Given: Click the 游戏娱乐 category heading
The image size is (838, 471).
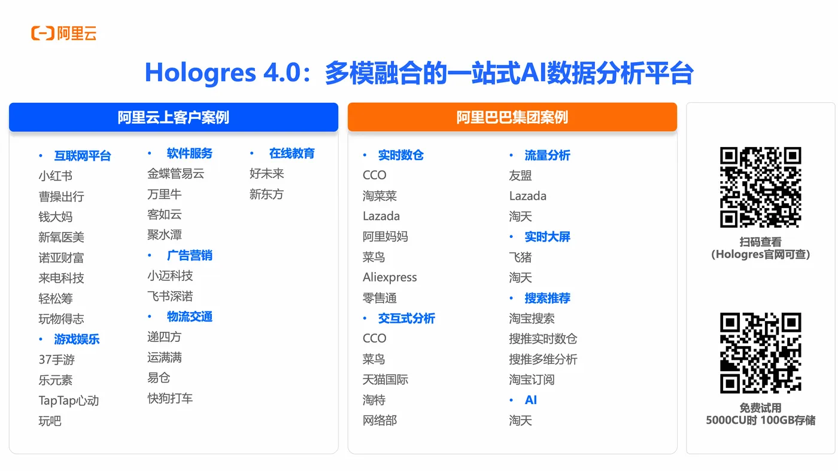Looking at the screenshot, I should pyautogui.click(x=77, y=340).
